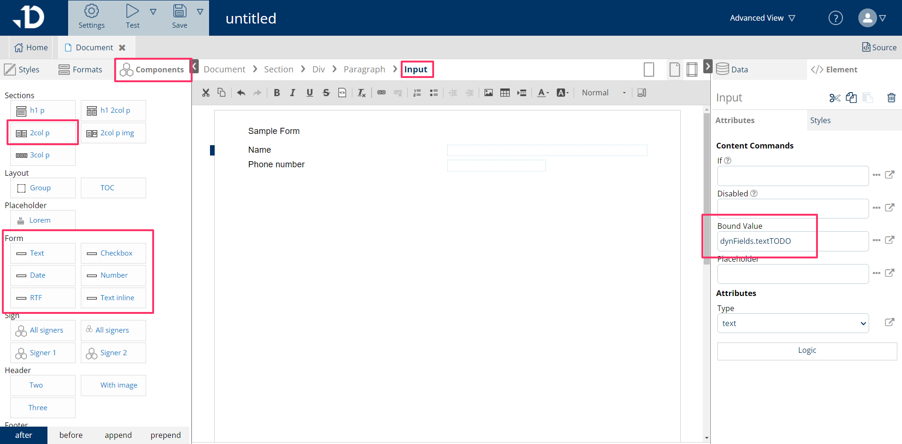Add a Checkbox form component
Image resolution: width=902 pixels, height=444 pixels.
pyautogui.click(x=113, y=253)
